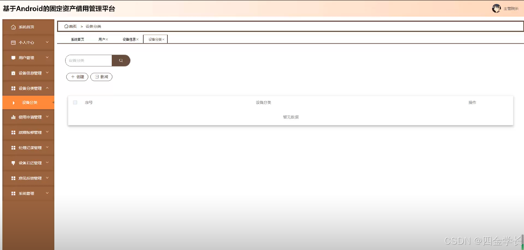Click the user avatar in the header

click(496, 8)
